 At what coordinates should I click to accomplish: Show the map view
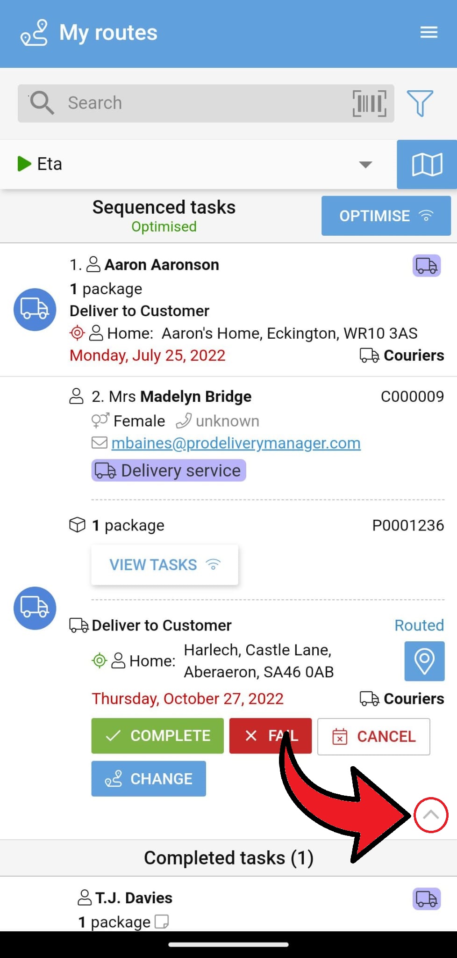[427, 165]
